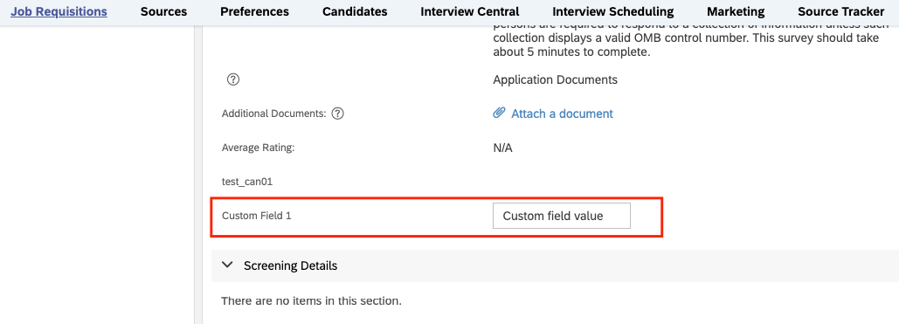Image resolution: width=899 pixels, height=324 pixels.
Task: Open the Interview Central tab
Action: 469,11
